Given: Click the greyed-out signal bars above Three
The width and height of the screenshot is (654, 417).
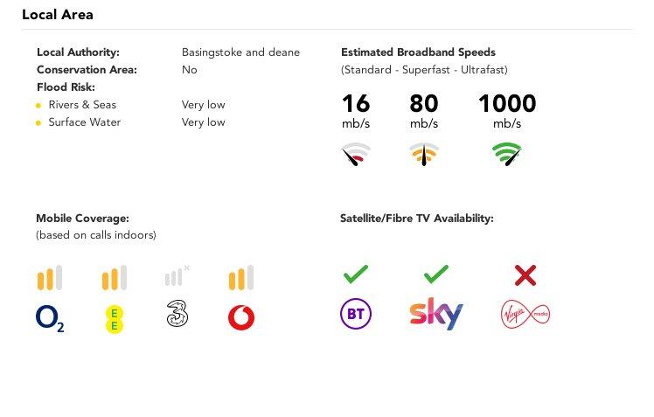Looking at the screenshot, I should (x=177, y=276).
